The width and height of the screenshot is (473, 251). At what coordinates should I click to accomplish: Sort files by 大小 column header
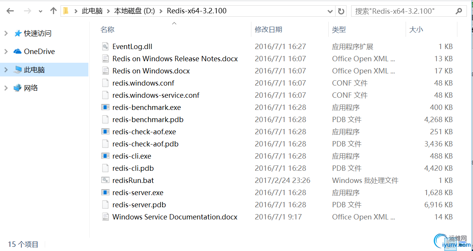(416, 29)
